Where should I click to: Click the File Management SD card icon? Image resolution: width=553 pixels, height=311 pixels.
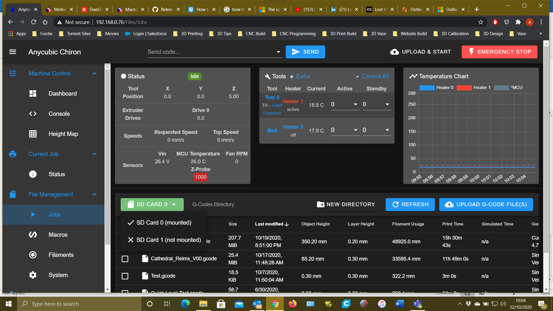point(13,194)
